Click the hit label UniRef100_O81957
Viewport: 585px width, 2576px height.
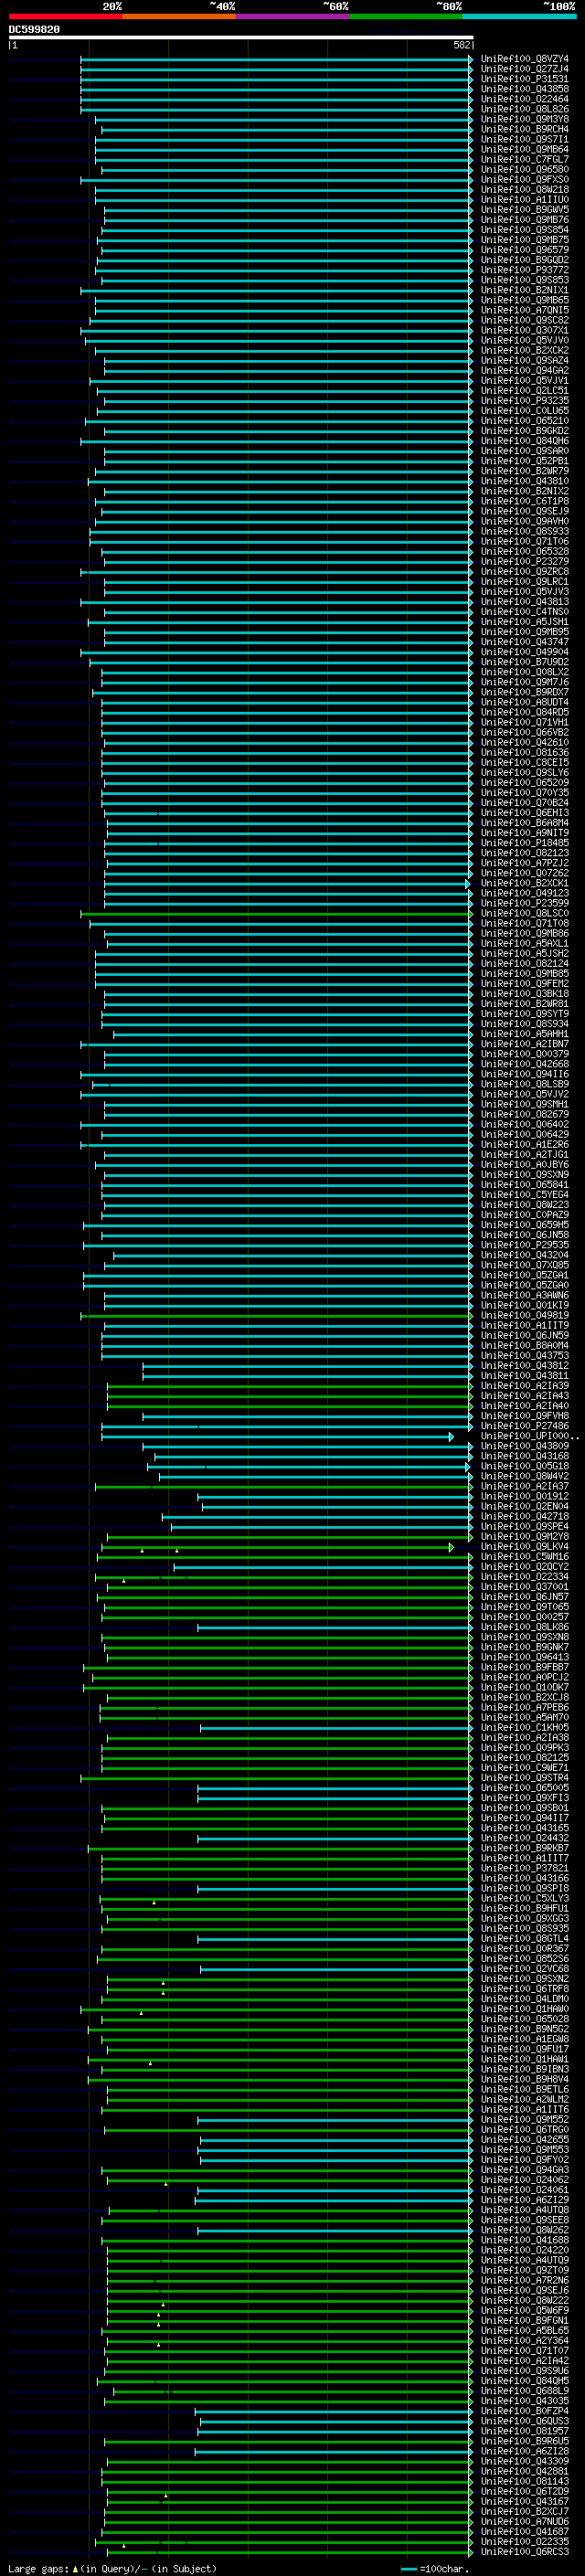524,2431
